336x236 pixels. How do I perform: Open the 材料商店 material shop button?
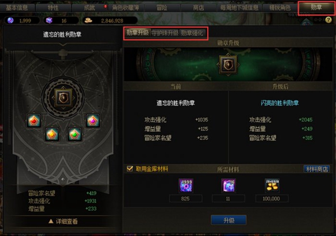[x=317, y=169]
